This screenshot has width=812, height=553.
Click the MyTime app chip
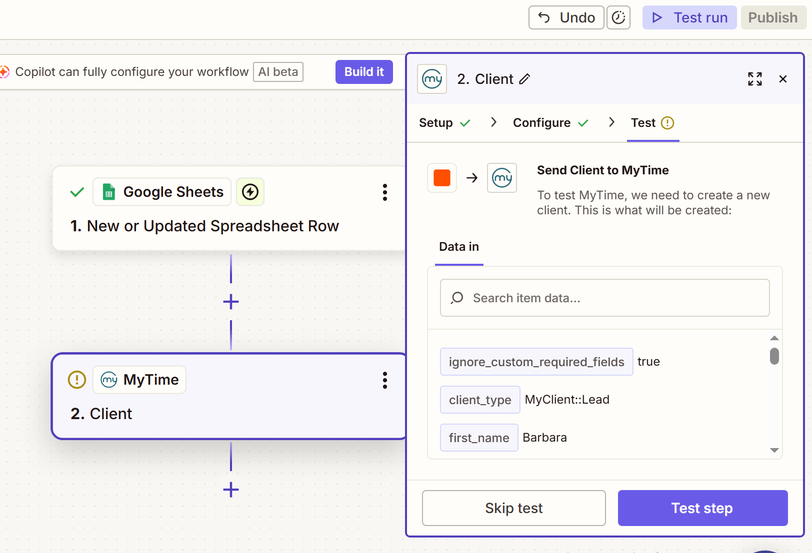point(139,380)
